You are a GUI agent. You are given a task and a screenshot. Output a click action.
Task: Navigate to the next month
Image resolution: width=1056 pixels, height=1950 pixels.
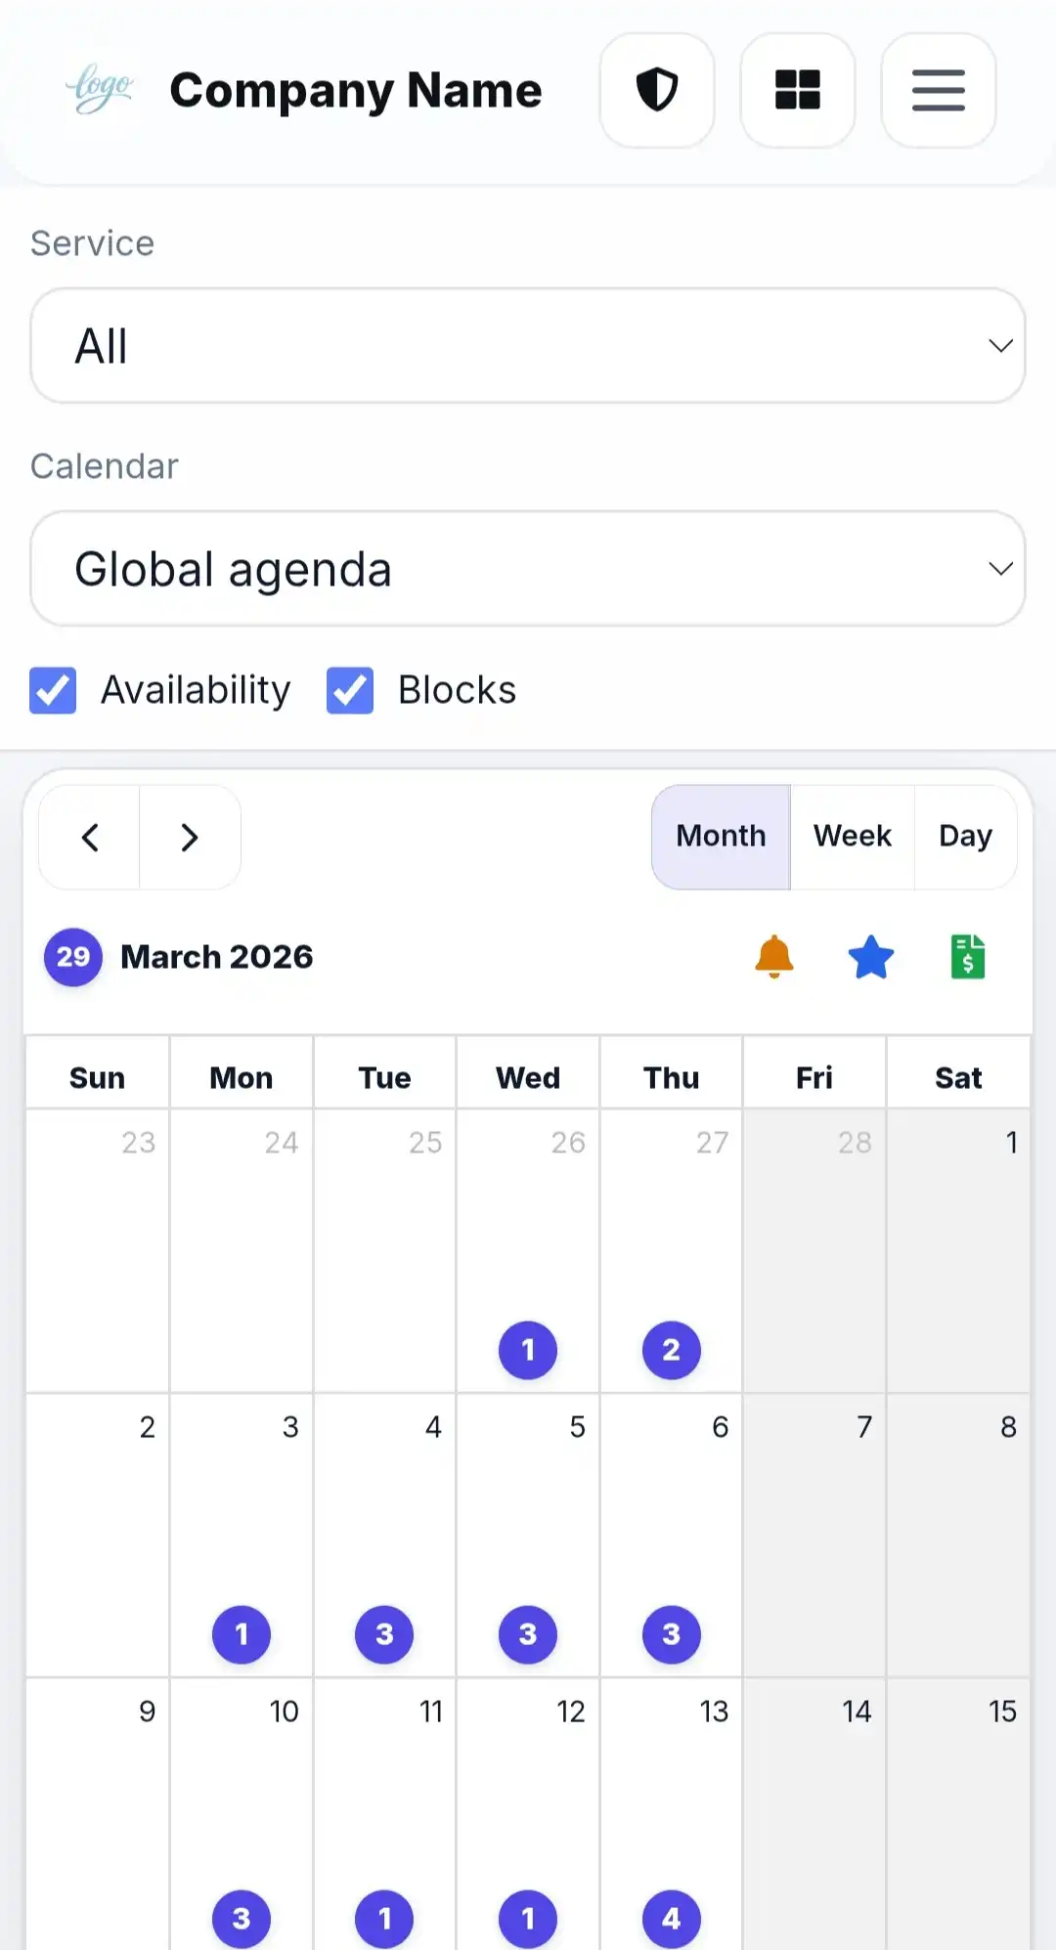(x=190, y=838)
